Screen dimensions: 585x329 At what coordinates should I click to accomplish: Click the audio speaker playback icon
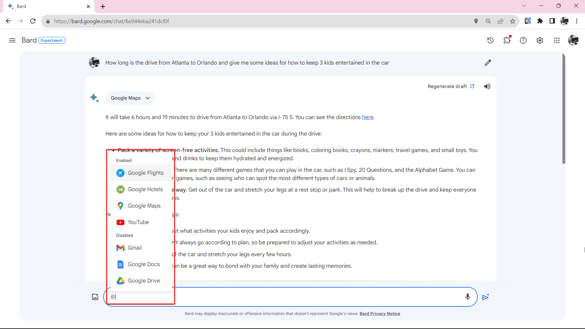tap(487, 87)
